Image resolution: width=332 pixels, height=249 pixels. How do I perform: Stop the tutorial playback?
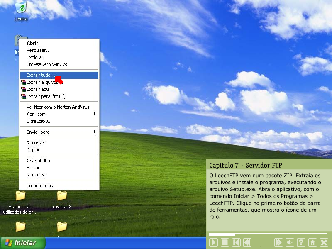click(x=225, y=242)
